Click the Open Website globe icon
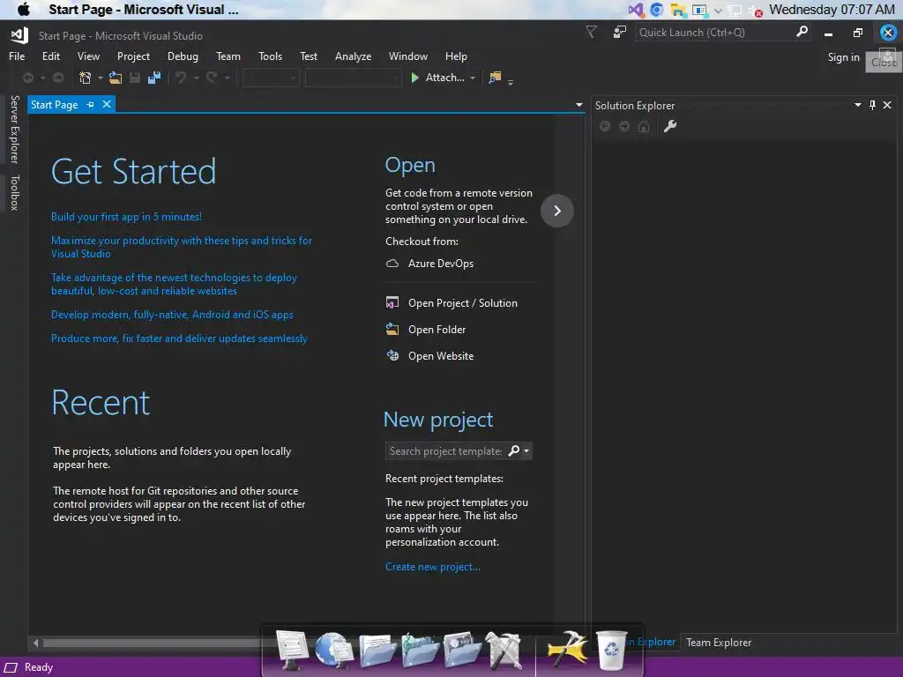The height and width of the screenshot is (677, 903). point(392,356)
